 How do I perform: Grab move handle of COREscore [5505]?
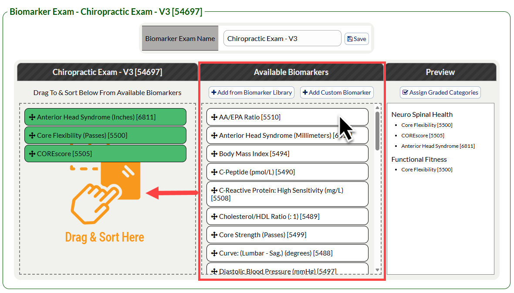pos(32,154)
